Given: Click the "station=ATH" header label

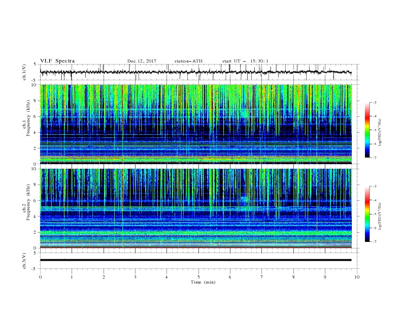Looking at the screenshot, I should click(188, 61).
